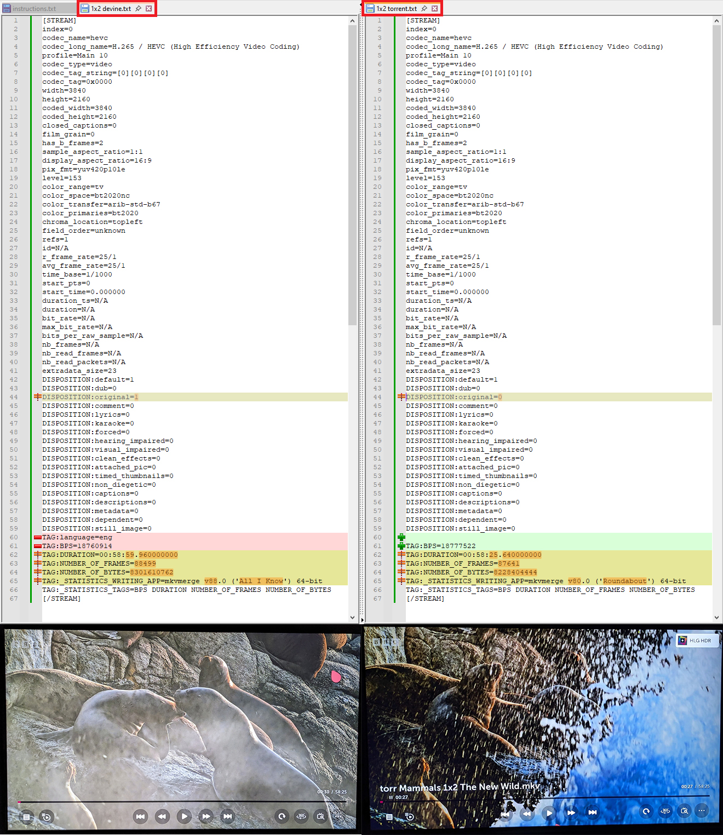Toggle continuous play in the right video player
This screenshot has width=723, height=835.
coord(409,816)
